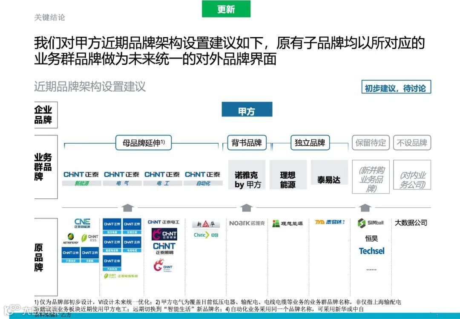Viewport: 460px width, 319px height.
Task: Select the 理想能源 grey brand box
Action: (288, 175)
